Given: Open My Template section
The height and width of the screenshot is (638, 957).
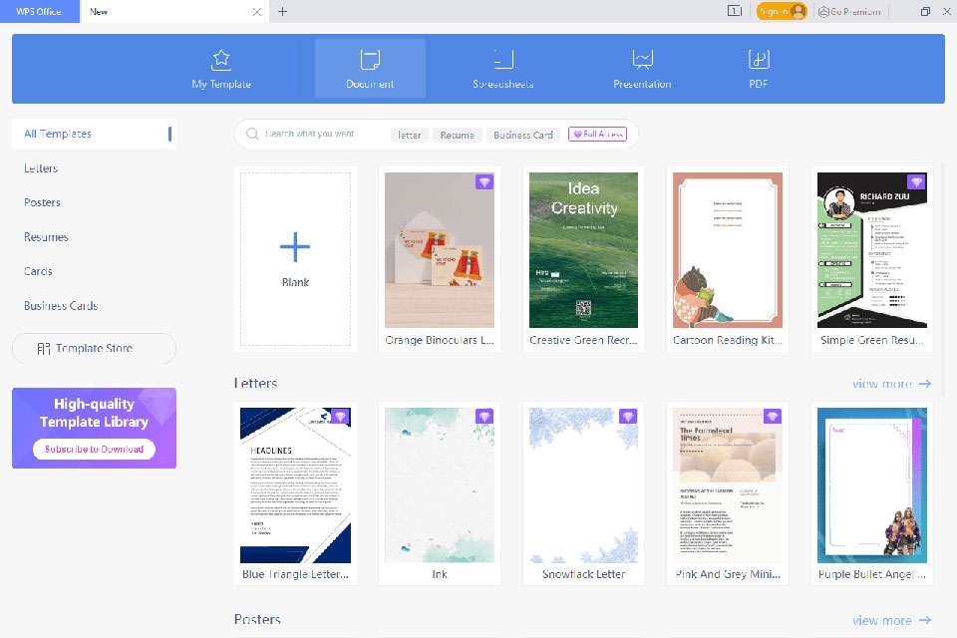Looking at the screenshot, I should tap(221, 68).
